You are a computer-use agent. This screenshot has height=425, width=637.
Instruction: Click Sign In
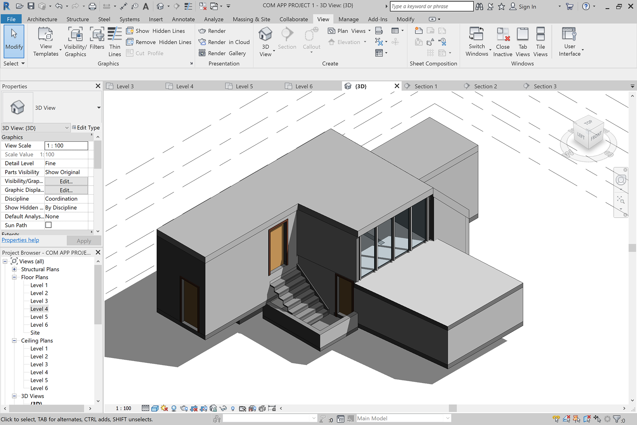(x=523, y=6)
